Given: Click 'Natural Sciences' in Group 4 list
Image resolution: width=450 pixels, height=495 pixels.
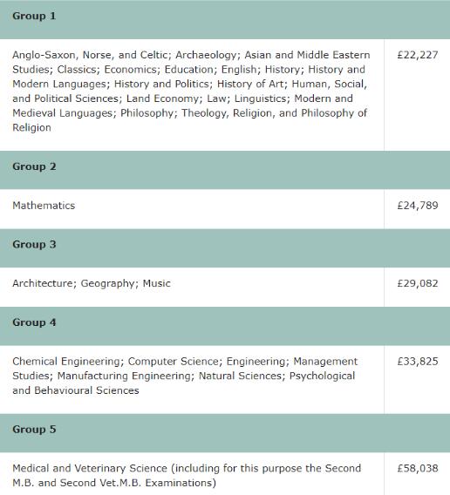Looking at the screenshot, I should point(240,376).
